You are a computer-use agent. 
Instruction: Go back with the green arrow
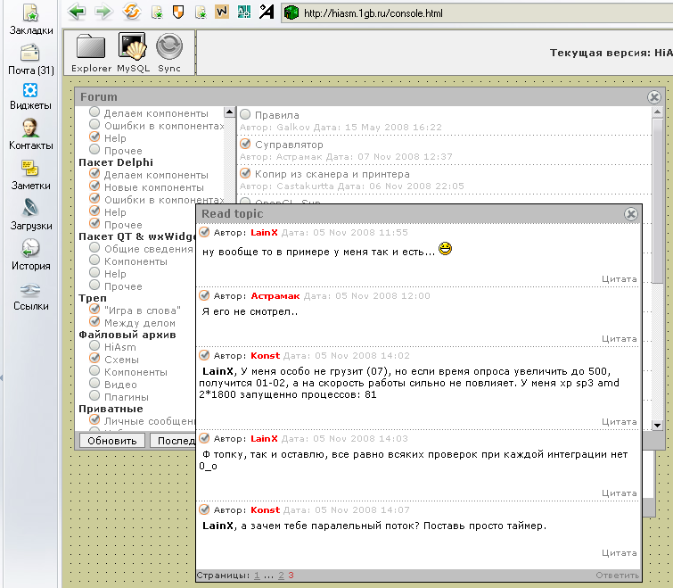pos(77,12)
